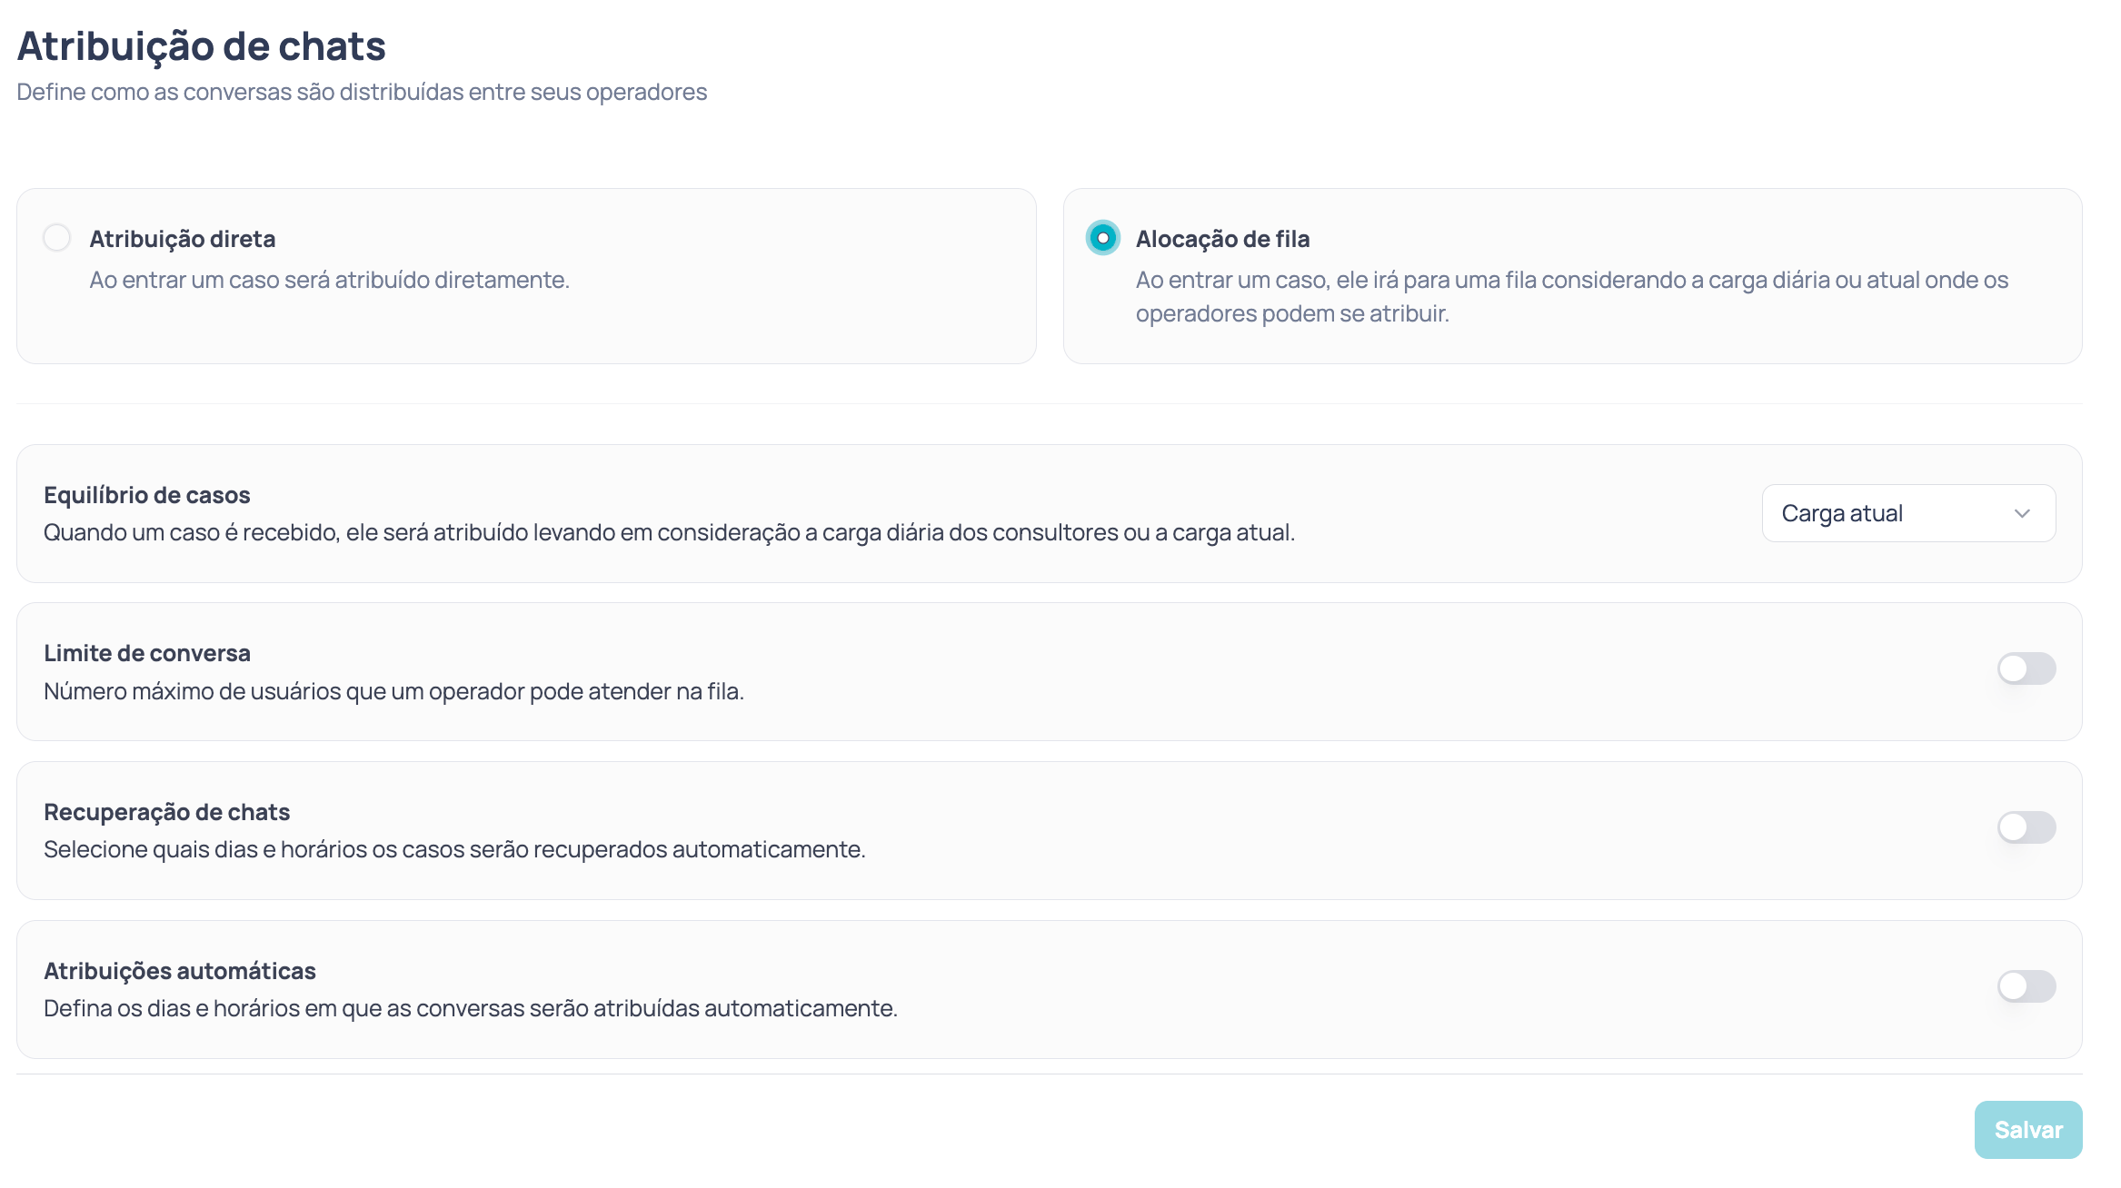Enable the Limite de conversa toggle

[2026, 668]
